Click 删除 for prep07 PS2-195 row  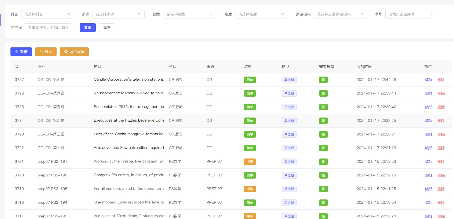(x=441, y=189)
